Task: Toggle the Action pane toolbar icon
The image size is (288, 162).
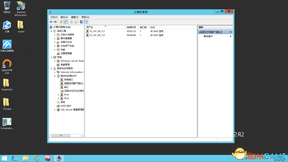Action: [86, 22]
